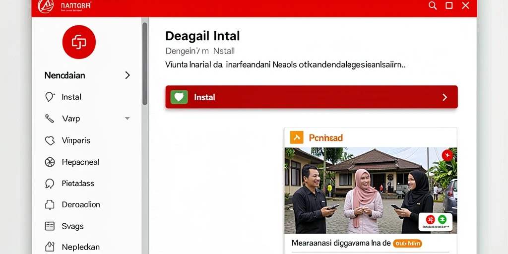Open Nepledkan in the sidebar
This screenshot has width=508, height=254.
[x=81, y=247]
